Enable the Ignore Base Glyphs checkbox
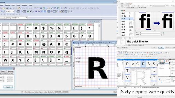 (x=129, y=6)
